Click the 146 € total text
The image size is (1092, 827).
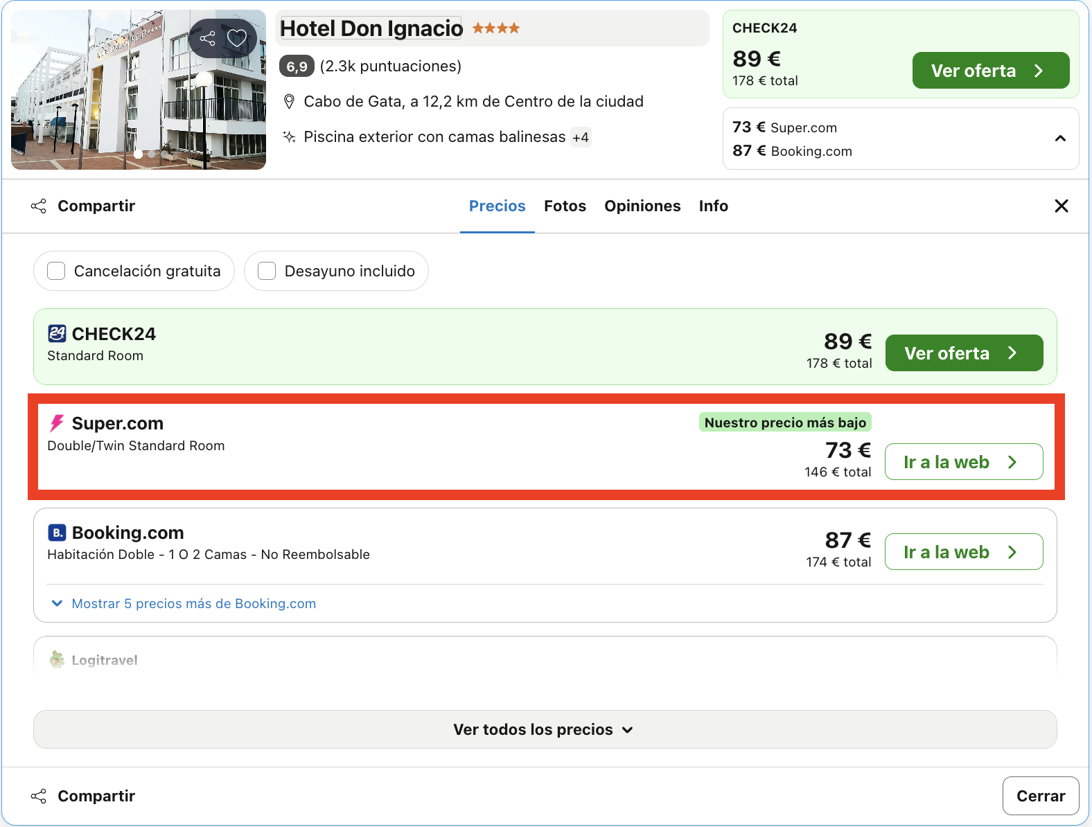838,472
